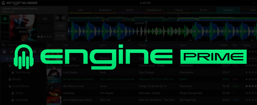Image resolution: width=257 pixels, height=105 pixels.
Task: Click the Tech Step crate icon
Action: click(x=13, y=100)
